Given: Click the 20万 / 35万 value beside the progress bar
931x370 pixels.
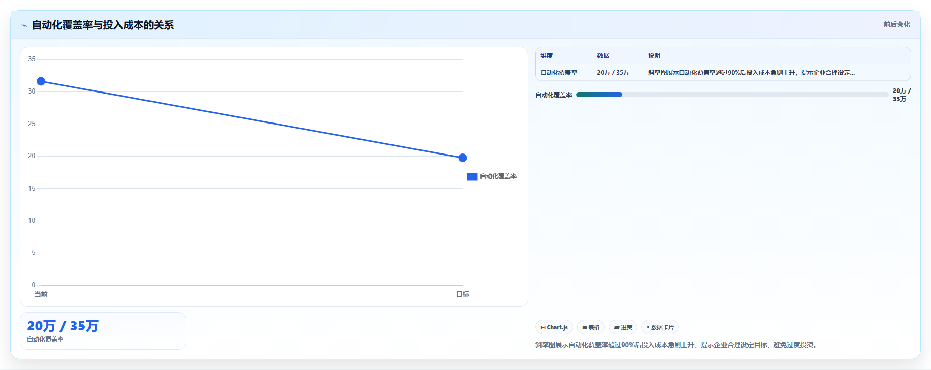Looking at the screenshot, I should pyautogui.click(x=902, y=95).
